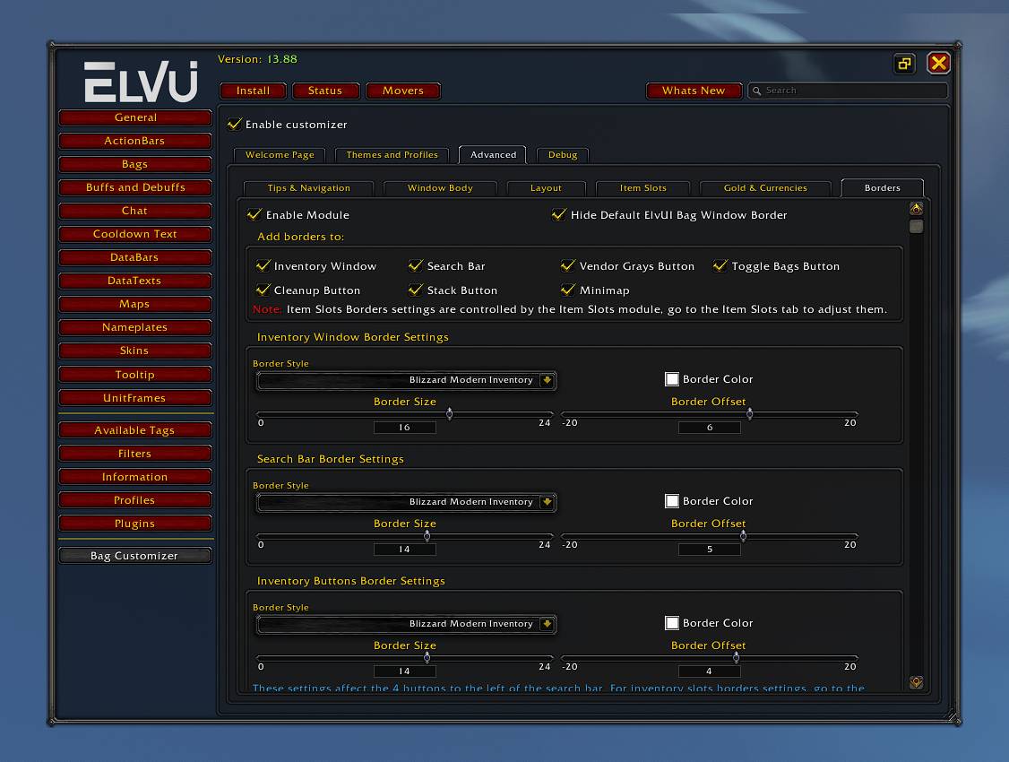
Task: Switch to Themes and Profiles tab
Action: pyautogui.click(x=392, y=155)
